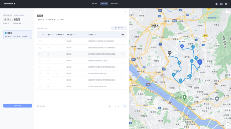Switch to the 실시간 관제 tab
The image size is (231, 129).
(x=114, y=4)
